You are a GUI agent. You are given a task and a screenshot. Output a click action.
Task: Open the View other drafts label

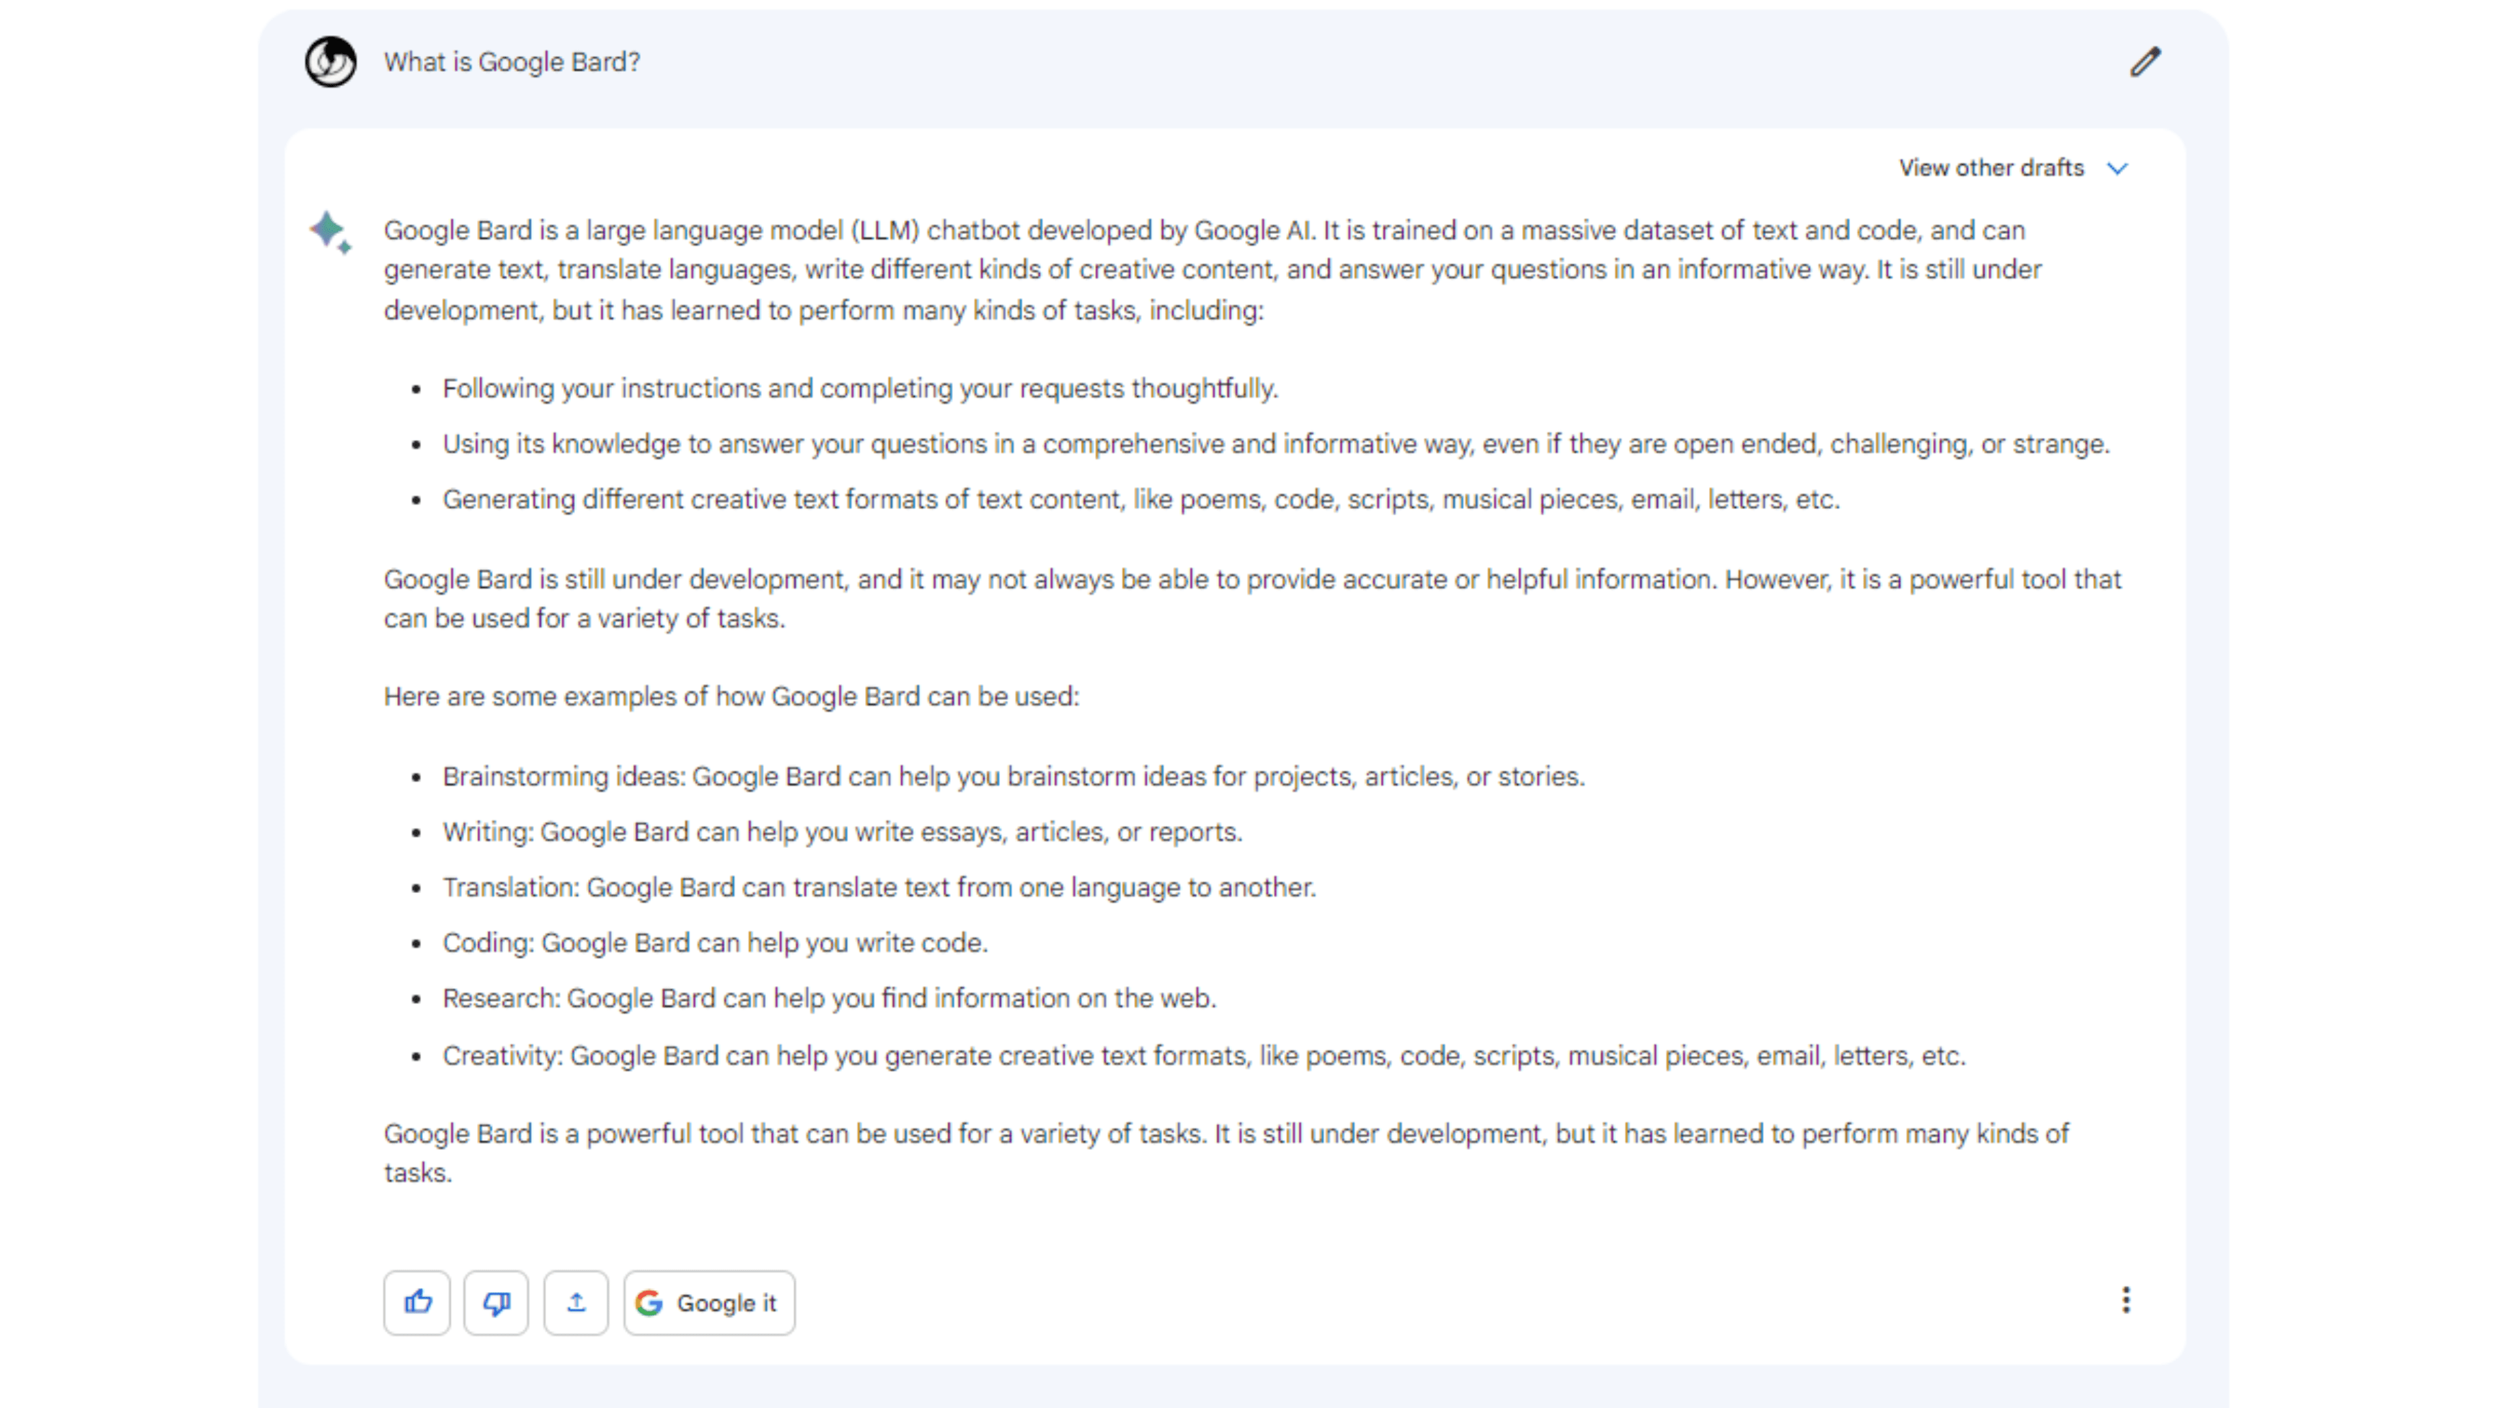point(1992,168)
